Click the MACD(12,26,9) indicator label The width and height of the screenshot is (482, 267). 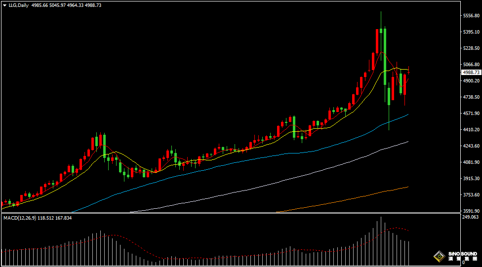21,218
